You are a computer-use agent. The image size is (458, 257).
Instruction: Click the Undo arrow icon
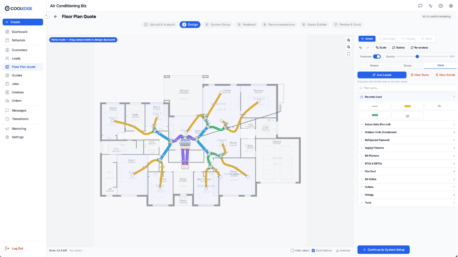pyautogui.click(x=360, y=47)
